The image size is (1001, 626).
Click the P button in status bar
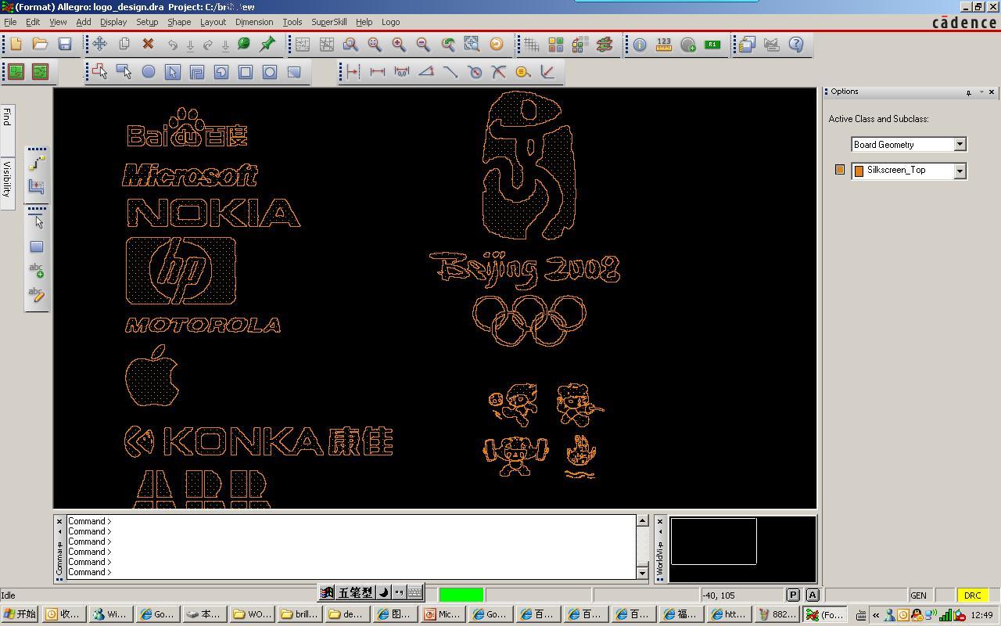(x=793, y=595)
